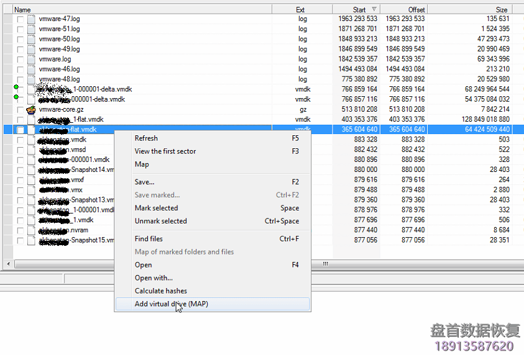Click offset value 1494 493 084
Viewport: 524px width, 355px height.
click(x=405, y=69)
